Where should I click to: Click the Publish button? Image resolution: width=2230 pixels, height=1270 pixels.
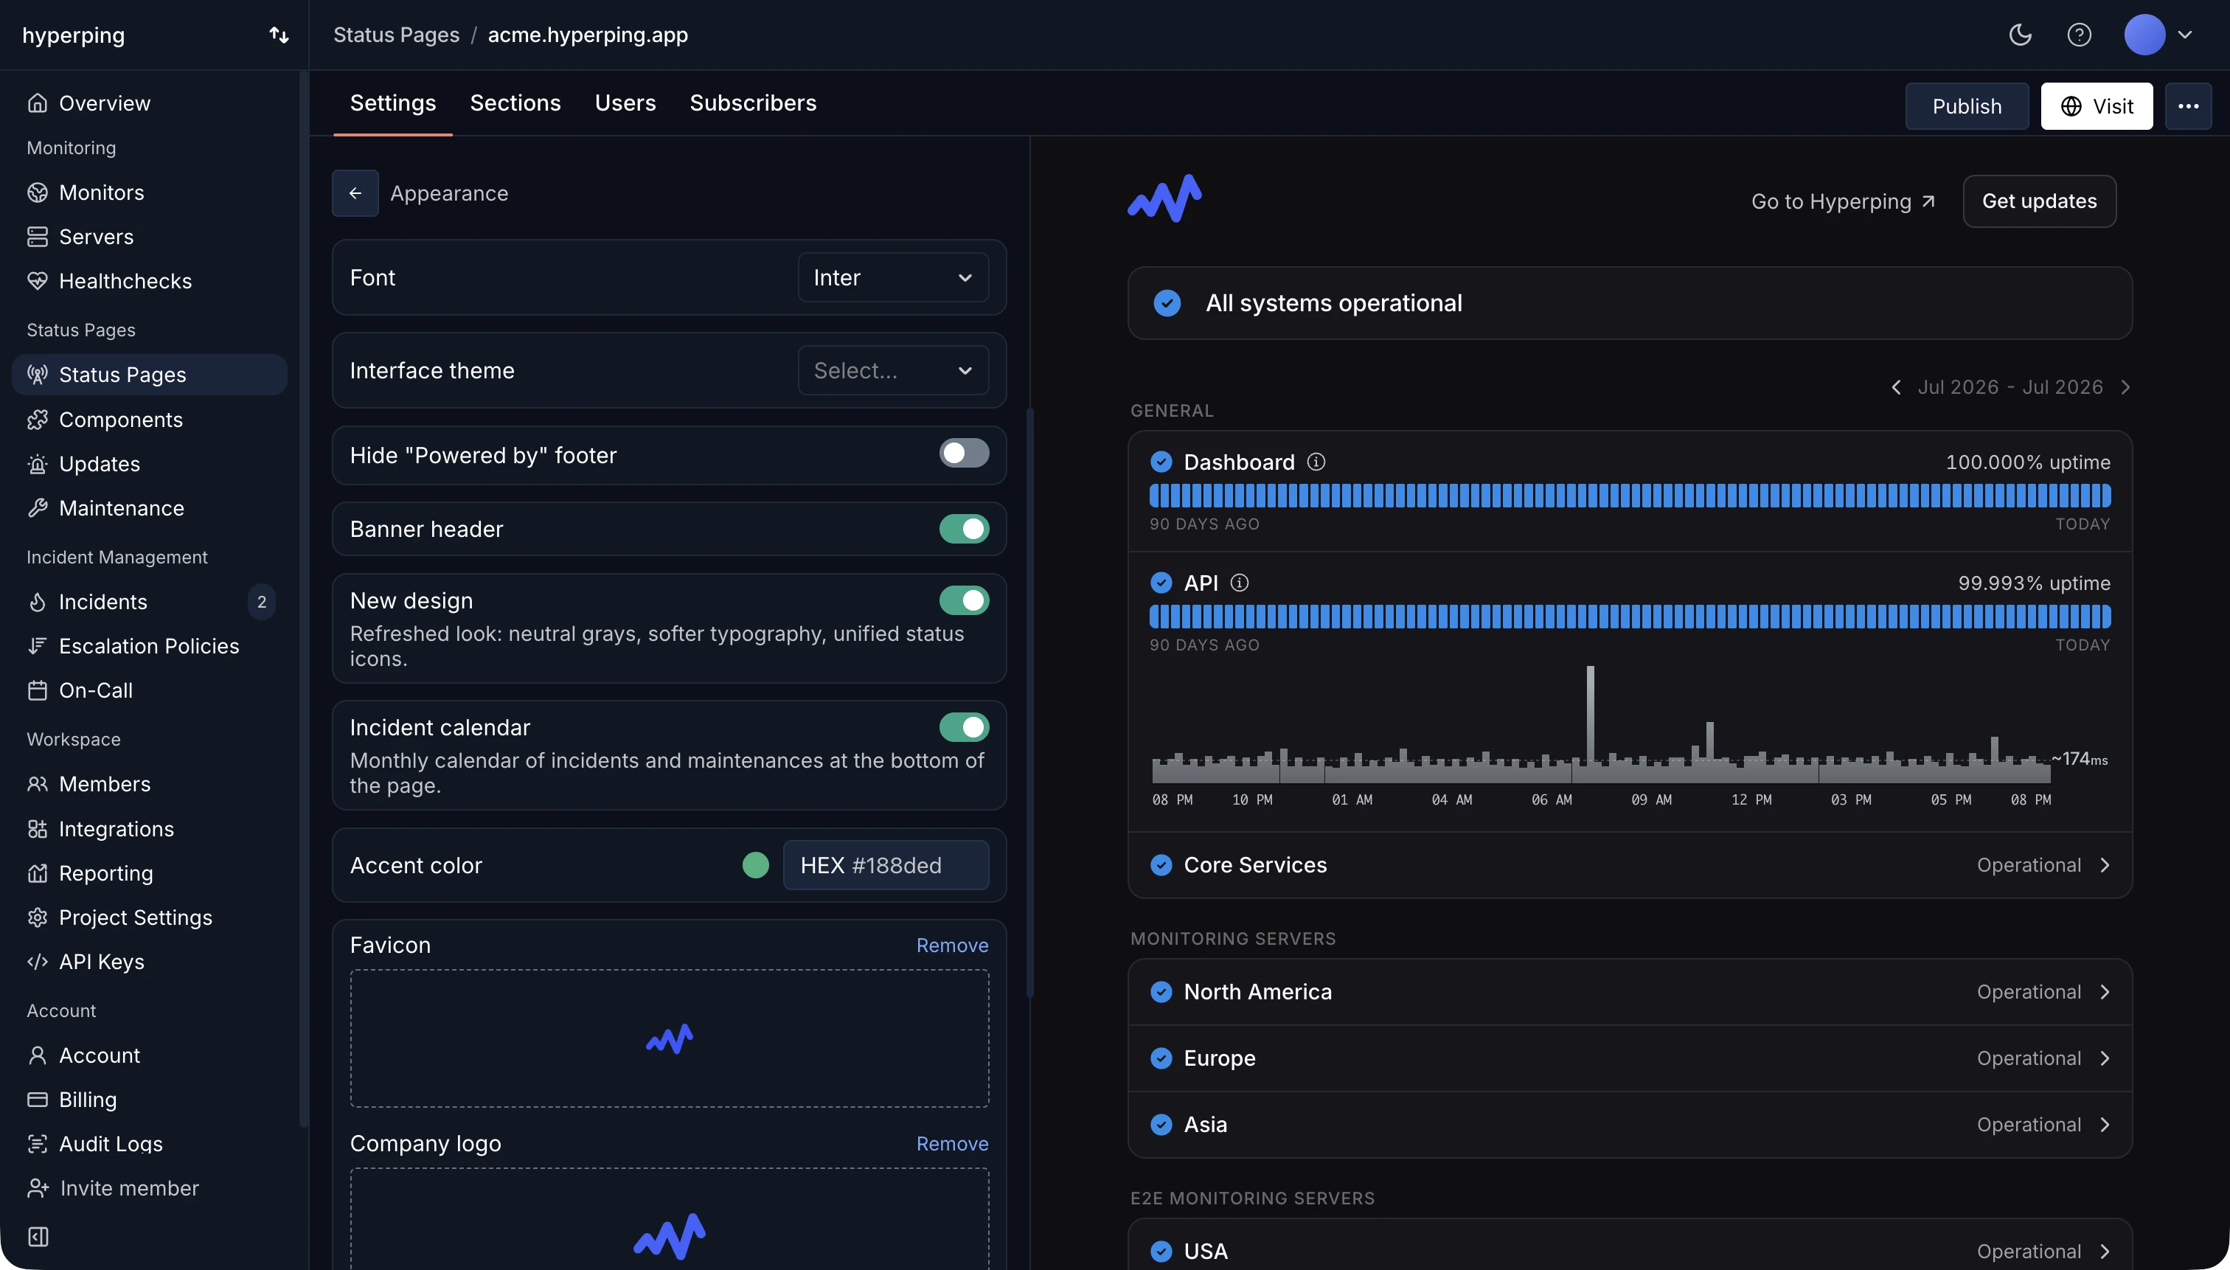coord(1967,106)
